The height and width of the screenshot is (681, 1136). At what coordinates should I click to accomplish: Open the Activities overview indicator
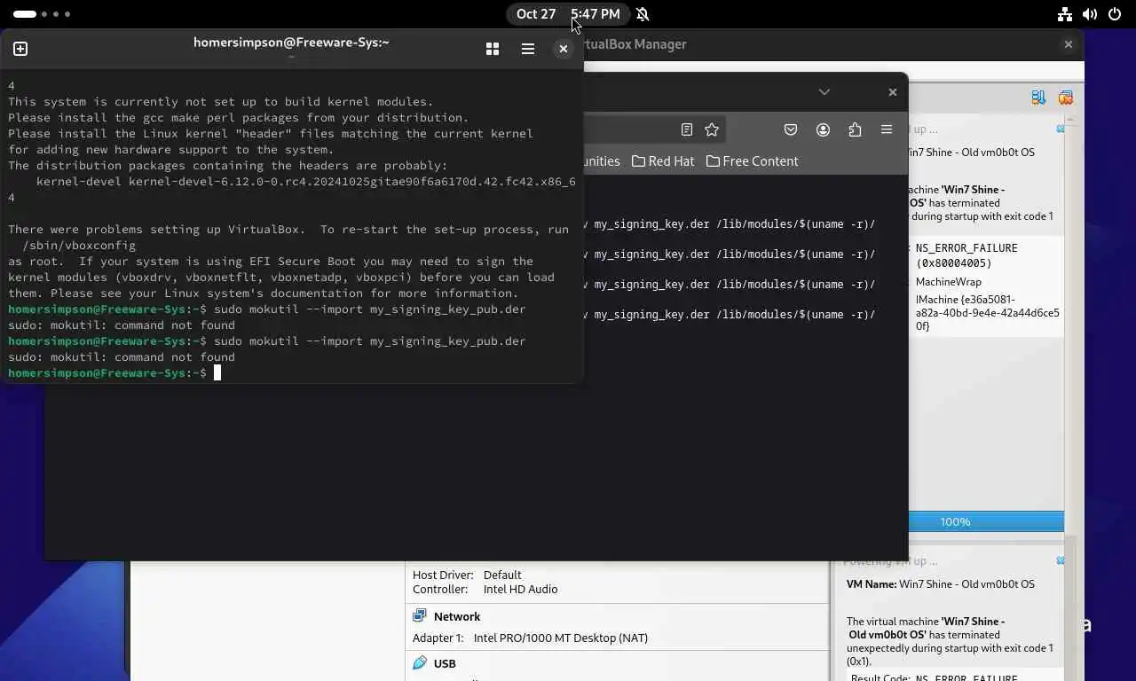pos(42,14)
